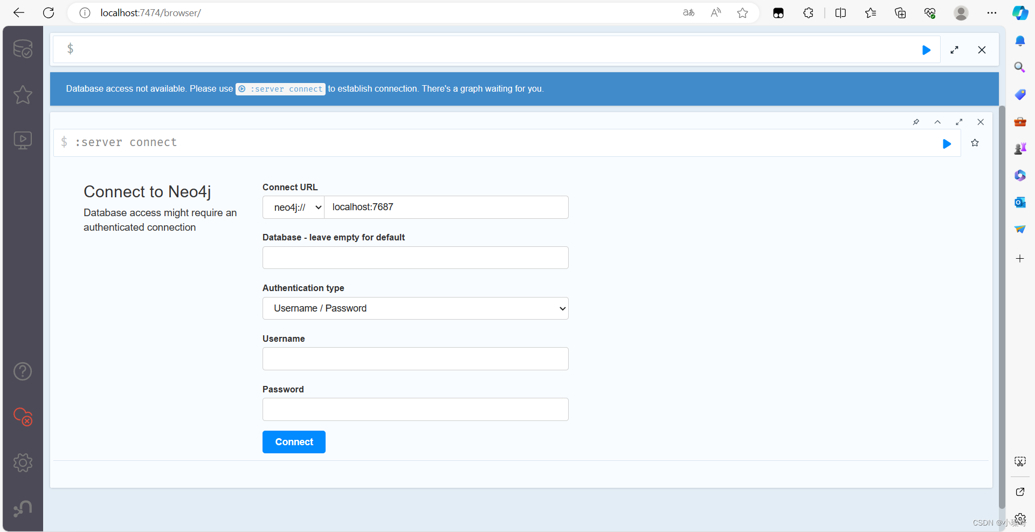
Task: Open the neo4j:// protocol dropdown
Action: tap(293, 207)
